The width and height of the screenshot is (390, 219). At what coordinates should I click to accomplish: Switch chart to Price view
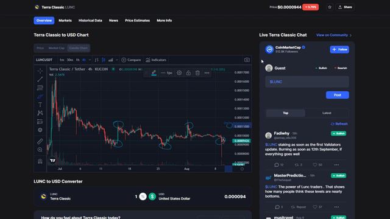coord(40,48)
